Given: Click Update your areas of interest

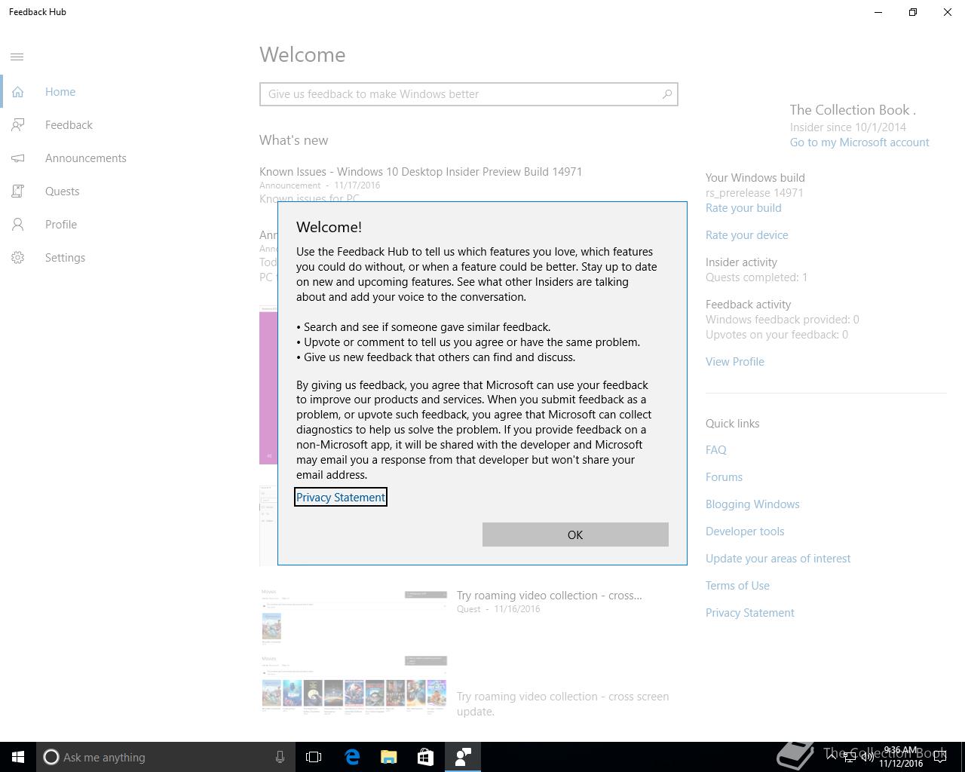Looking at the screenshot, I should (778, 559).
